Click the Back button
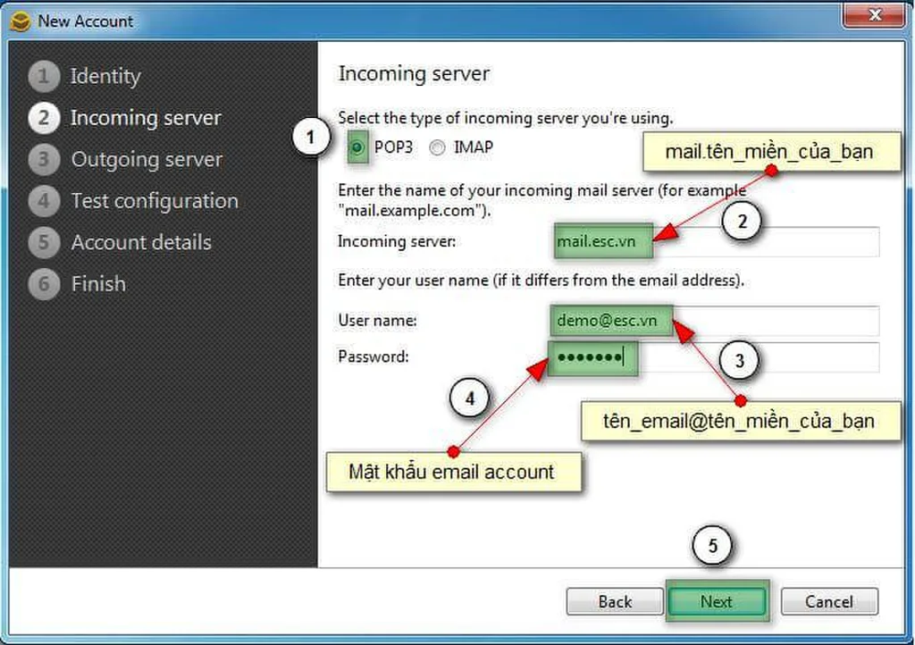This screenshot has height=645, width=915. [615, 601]
